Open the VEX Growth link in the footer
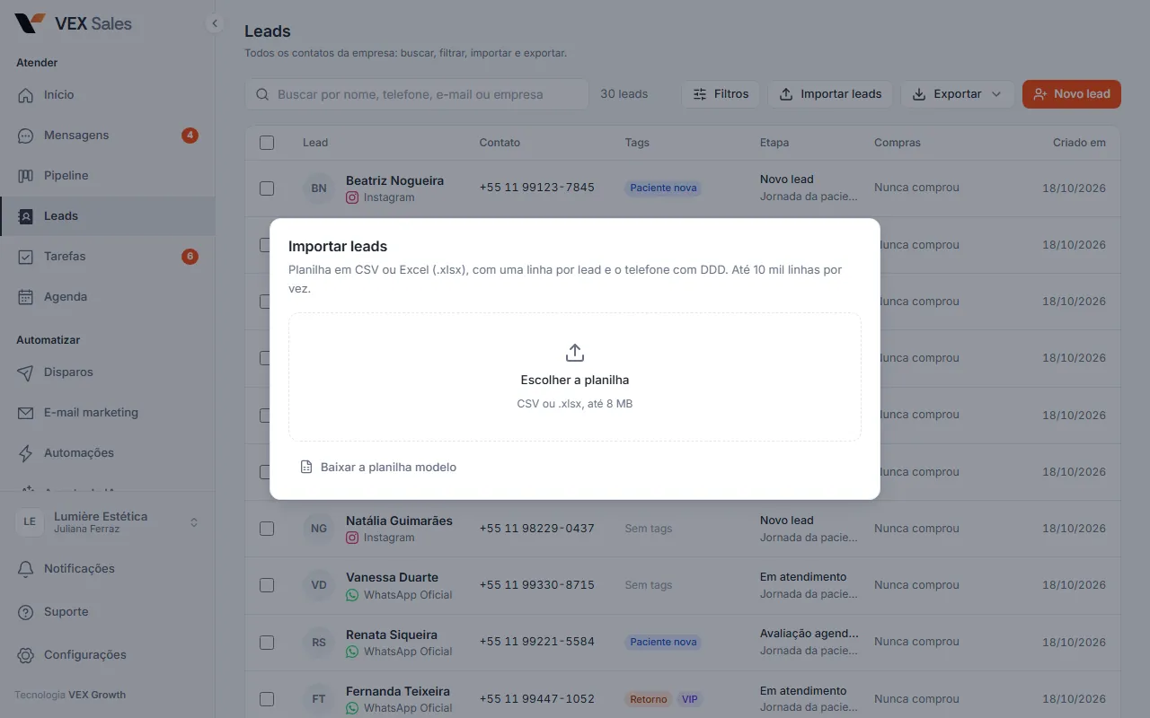 [97, 695]
